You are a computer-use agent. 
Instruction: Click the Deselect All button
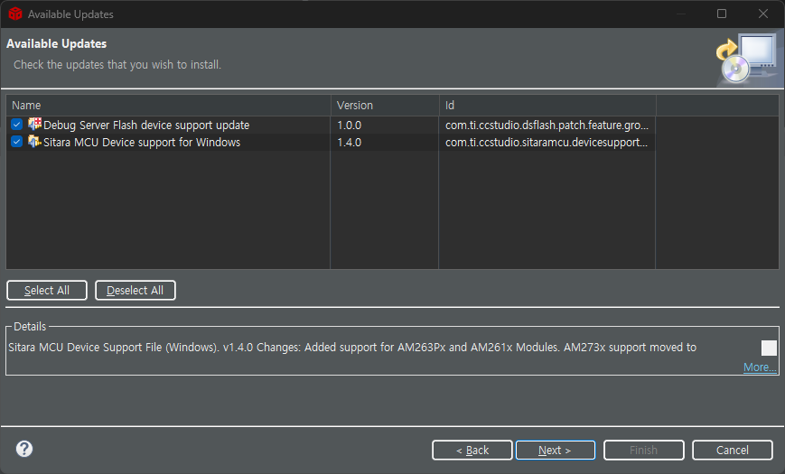136,291
